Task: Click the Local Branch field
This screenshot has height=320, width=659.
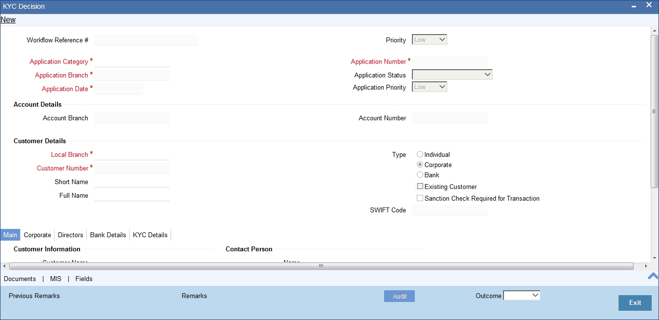Action: tap(132, 154)
